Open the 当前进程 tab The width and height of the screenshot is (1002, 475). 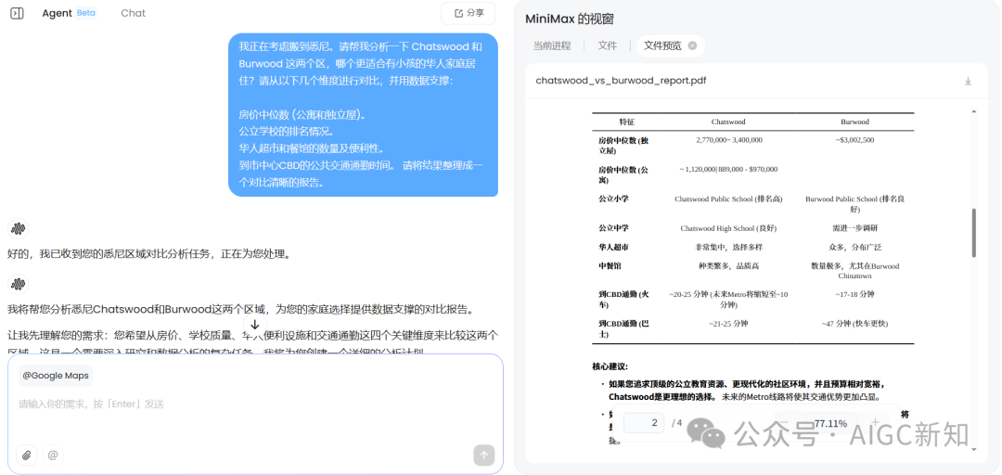[x=551, y=46]
